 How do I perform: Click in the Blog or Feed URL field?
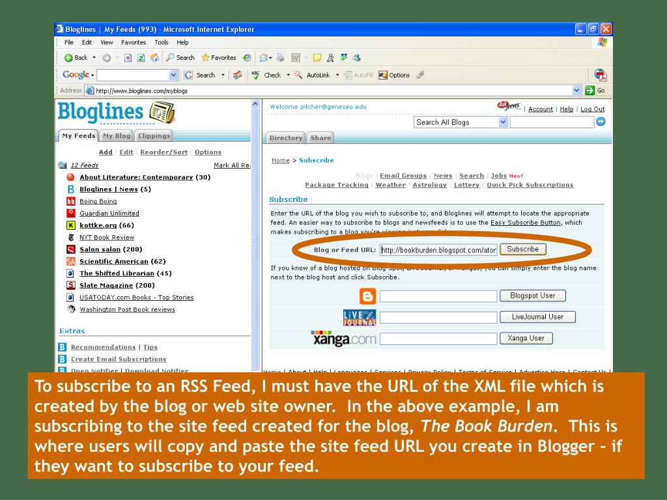coord(438,250)
